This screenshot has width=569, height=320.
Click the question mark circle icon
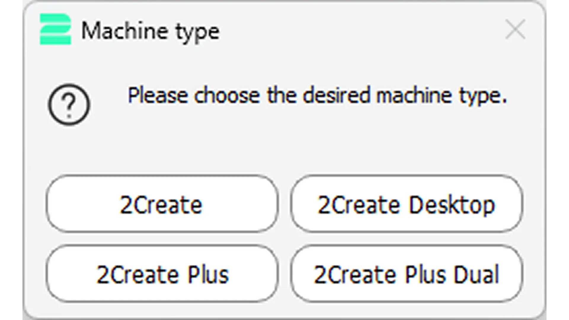[x=69, y=104]
